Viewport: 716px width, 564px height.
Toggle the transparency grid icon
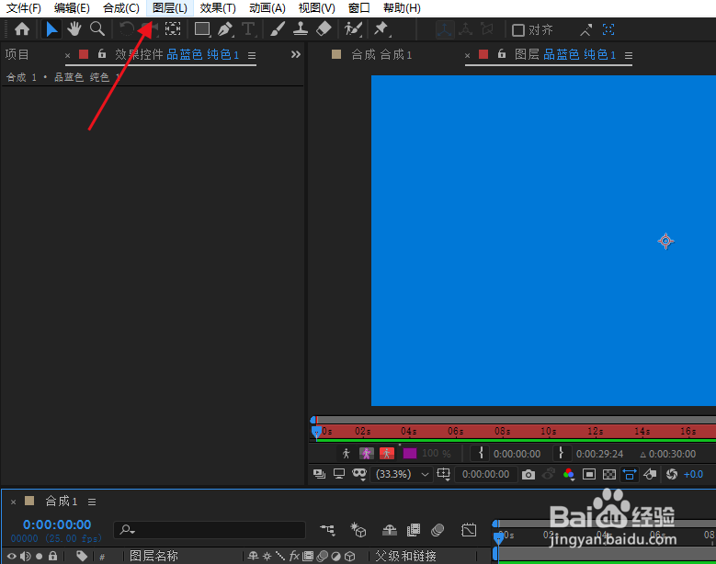click(609, 475)
